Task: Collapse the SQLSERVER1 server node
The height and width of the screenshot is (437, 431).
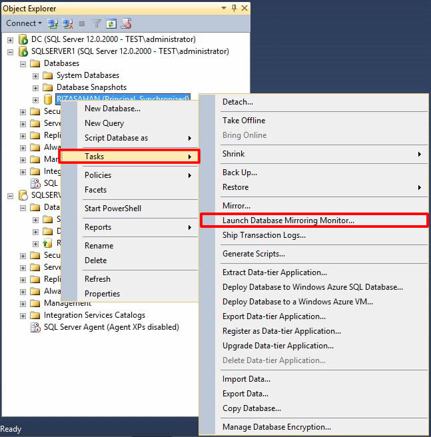Action: click(x=10, y=51)
